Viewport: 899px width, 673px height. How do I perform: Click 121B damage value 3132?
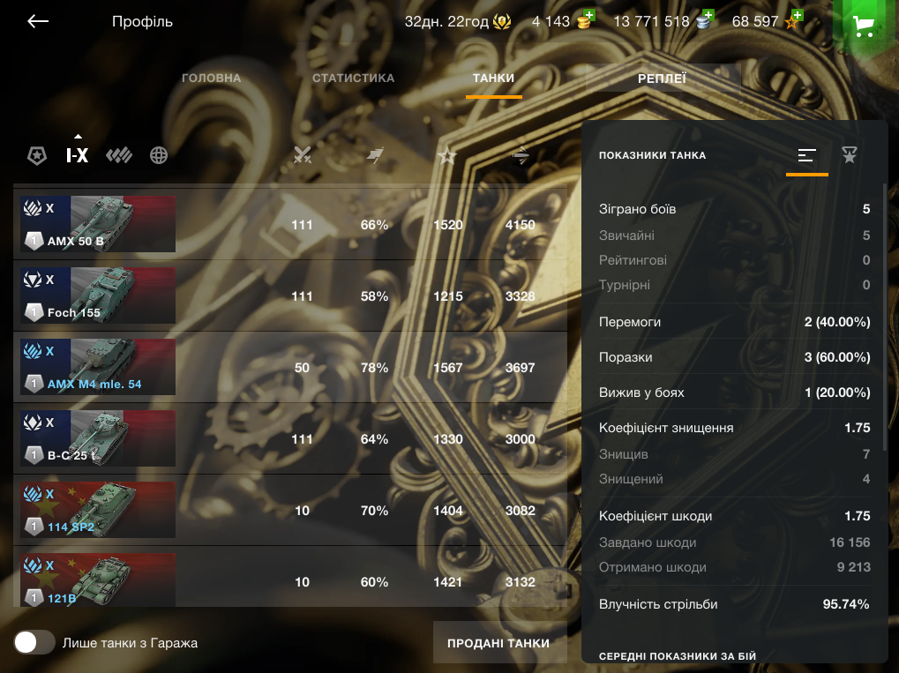click(x=520, y=582)
